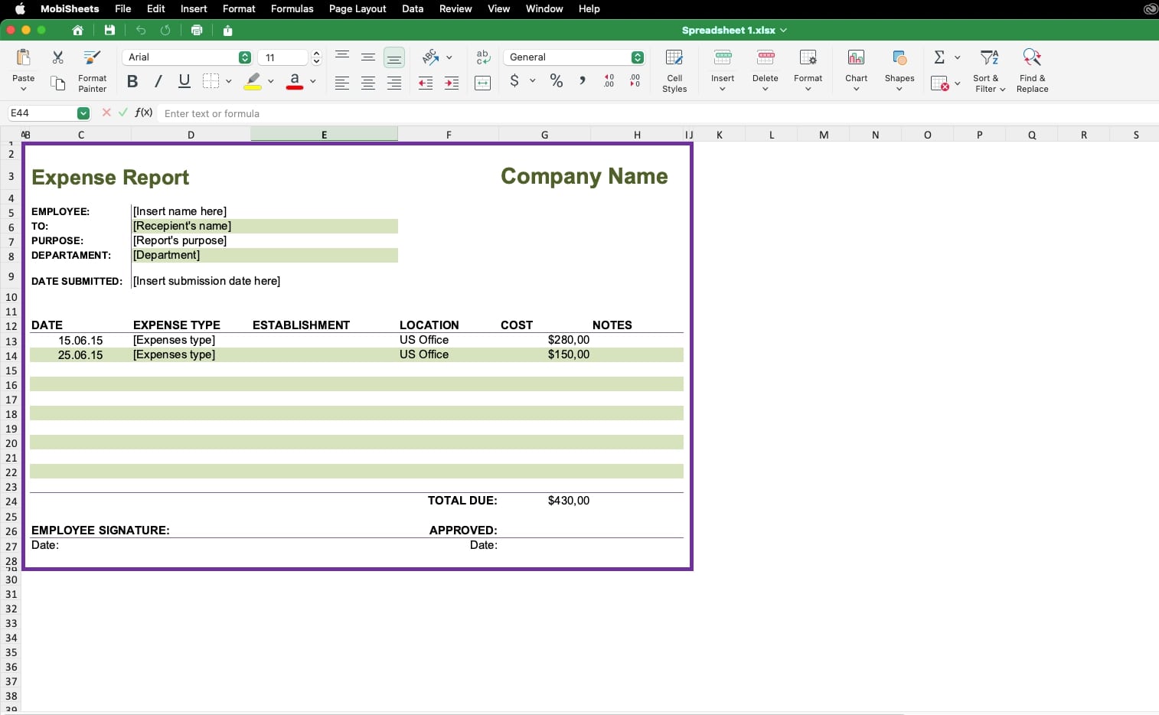Image resolution: width=1159 pixels, height=715 pixels.
Task: Open the Find & Replace tool
Action: [1031, 70]
